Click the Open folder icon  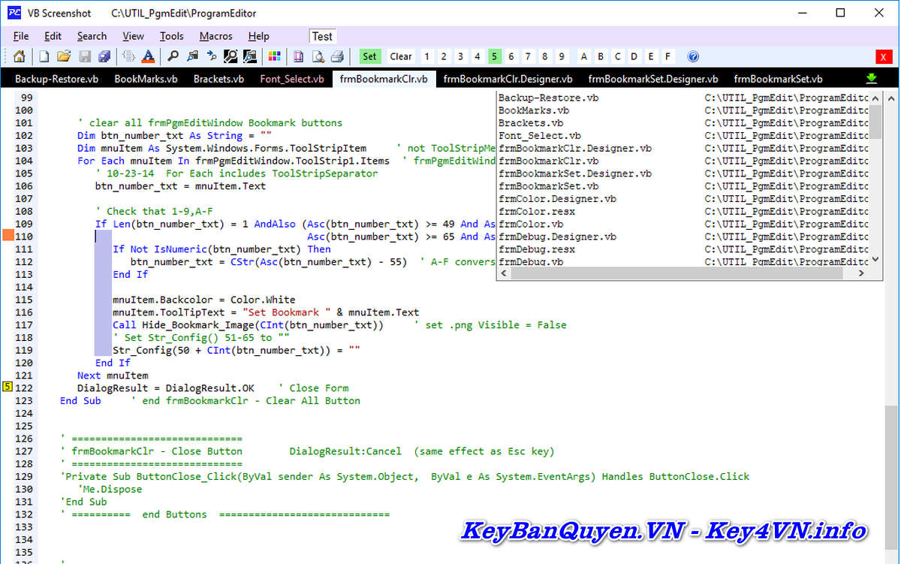63,56
